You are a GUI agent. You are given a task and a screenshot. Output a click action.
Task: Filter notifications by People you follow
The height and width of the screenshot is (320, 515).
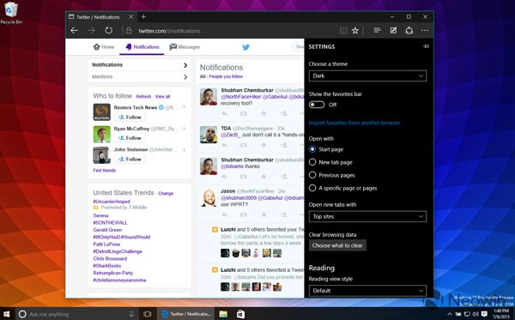pos(226,76)
